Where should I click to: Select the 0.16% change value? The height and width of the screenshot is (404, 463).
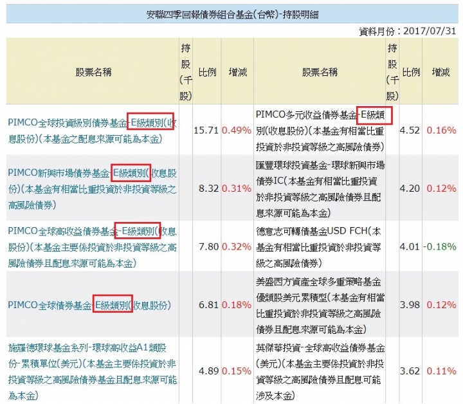[441, 130]
